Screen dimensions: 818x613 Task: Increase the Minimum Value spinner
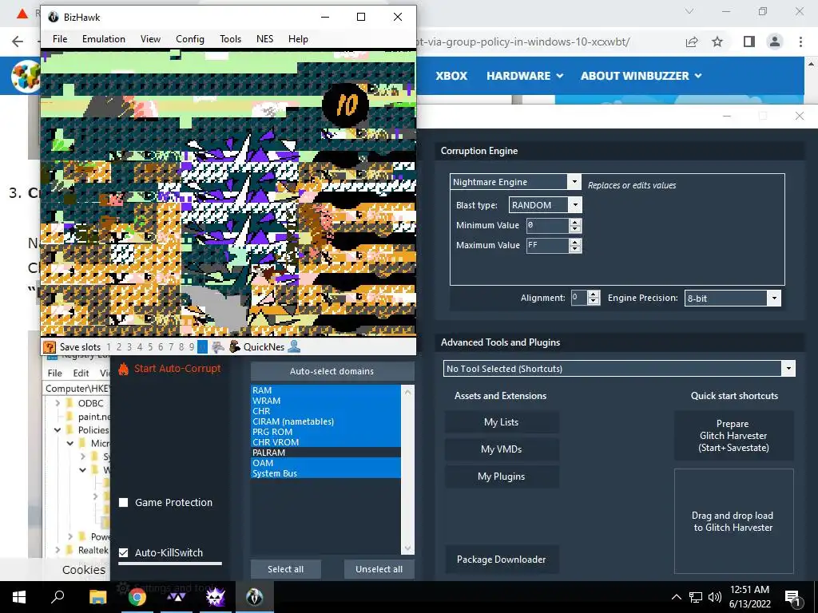pos(575,222)
